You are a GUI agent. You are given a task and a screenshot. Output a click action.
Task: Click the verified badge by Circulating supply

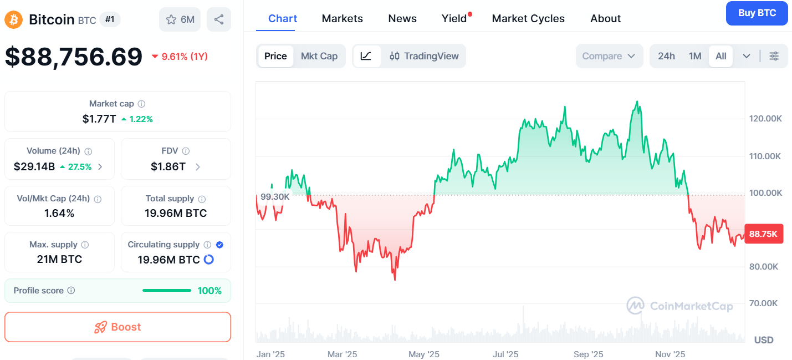[219, 245]
